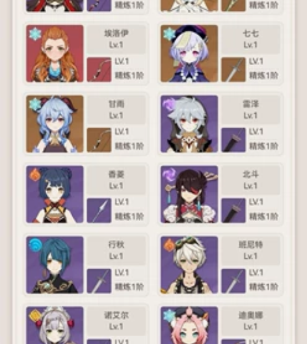307x344 pixels.
Task: Click the Electro element icon on 雷泽's portrait
Action: [169, 104]
